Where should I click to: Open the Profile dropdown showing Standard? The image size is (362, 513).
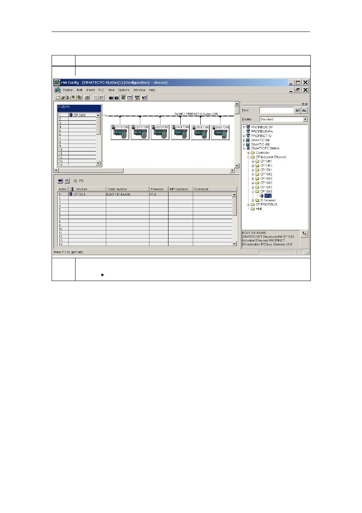(x=305, y=119)
